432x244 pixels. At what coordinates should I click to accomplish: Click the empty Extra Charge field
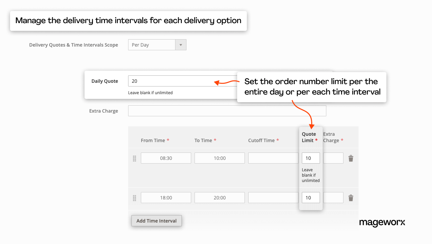click(x=227, y=111)
